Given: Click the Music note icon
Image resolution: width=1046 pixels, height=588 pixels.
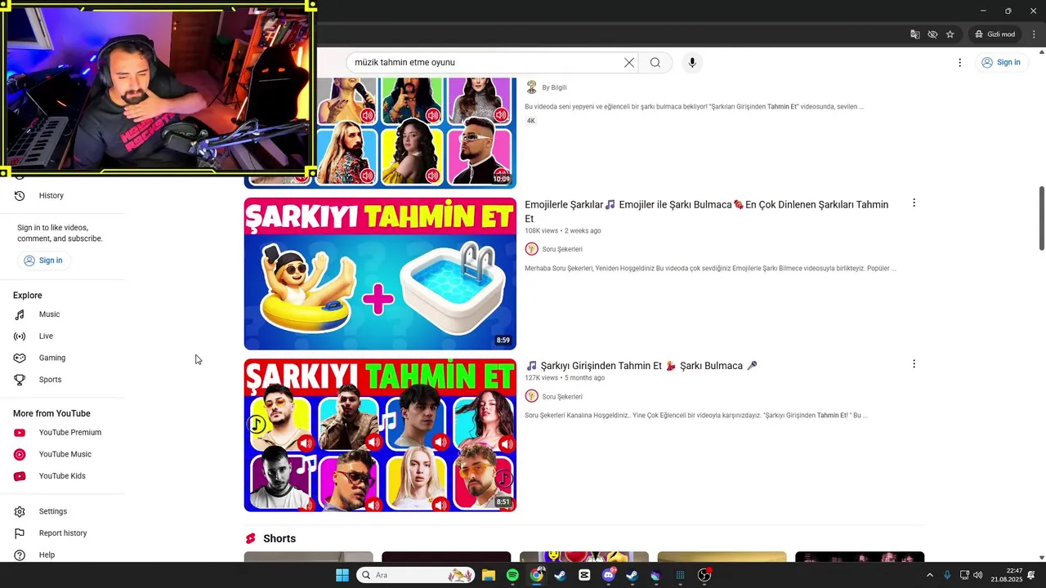Looking at the screenshot, I should [20, 314].
